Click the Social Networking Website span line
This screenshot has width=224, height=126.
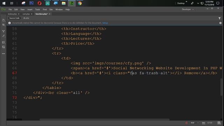pyautogui.click(x=146, y=68)
